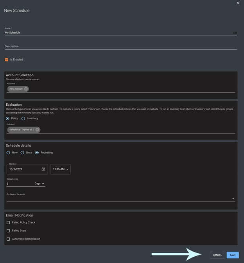Choose the Once schedule option
Viewport: 244px width, 263px height.
coord(22,153)
